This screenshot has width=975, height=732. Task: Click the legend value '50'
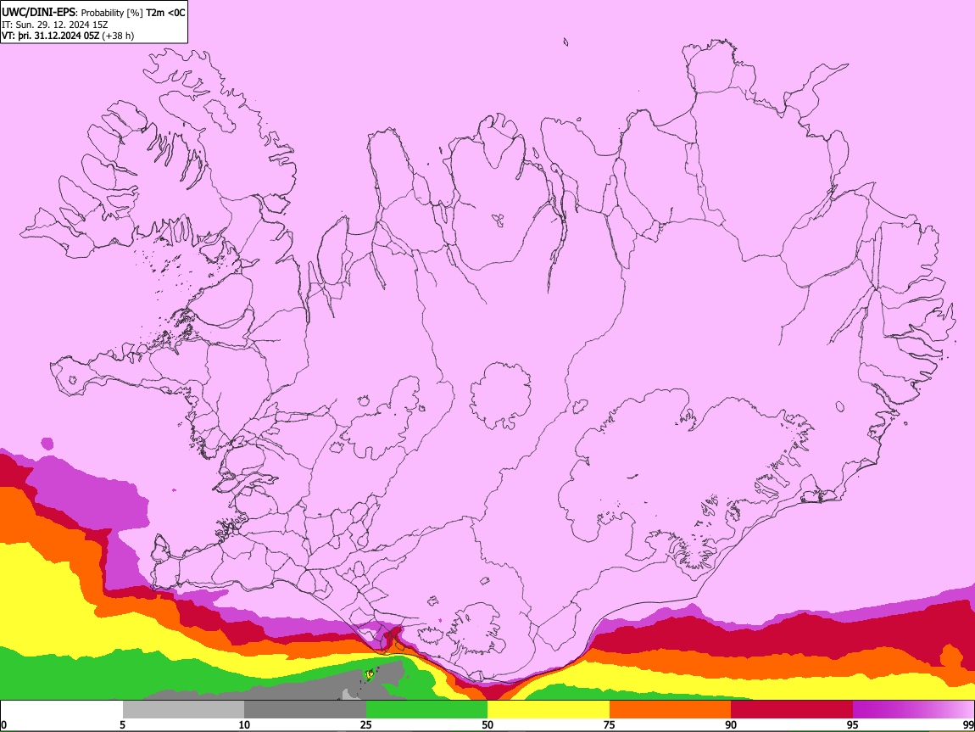tap(487, 725)
